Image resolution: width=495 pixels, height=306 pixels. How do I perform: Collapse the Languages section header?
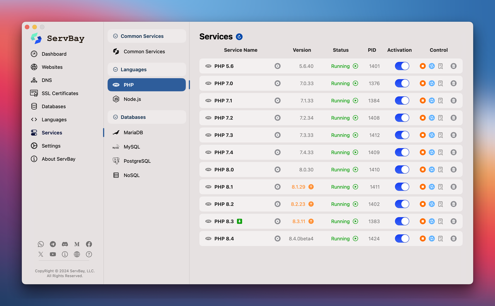coord(147,69)
